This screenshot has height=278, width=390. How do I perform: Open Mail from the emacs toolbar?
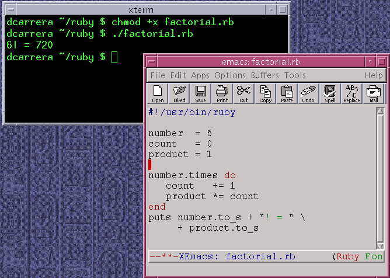pos(373,93)
